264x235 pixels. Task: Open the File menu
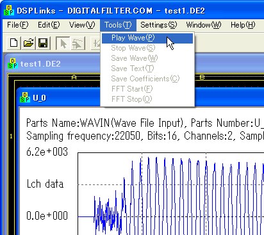point(17,25)
